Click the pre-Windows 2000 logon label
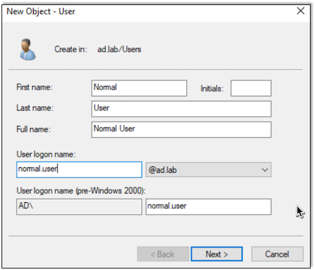 [81, 191]
